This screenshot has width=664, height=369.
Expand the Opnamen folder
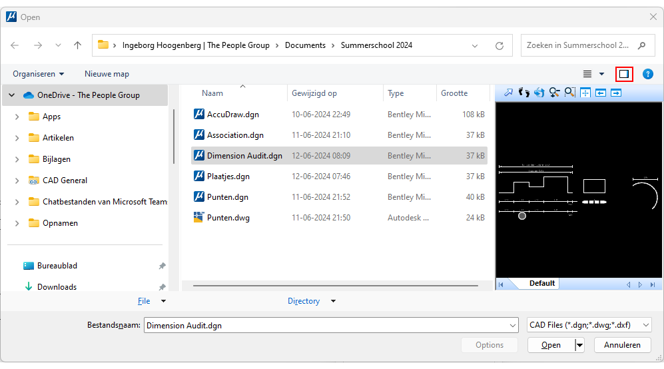(x=17, y=223)
